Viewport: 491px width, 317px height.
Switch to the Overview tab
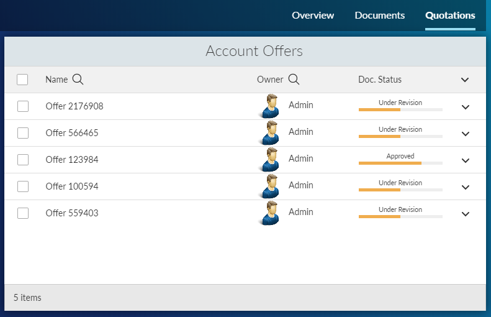click(x=313, y=16)
